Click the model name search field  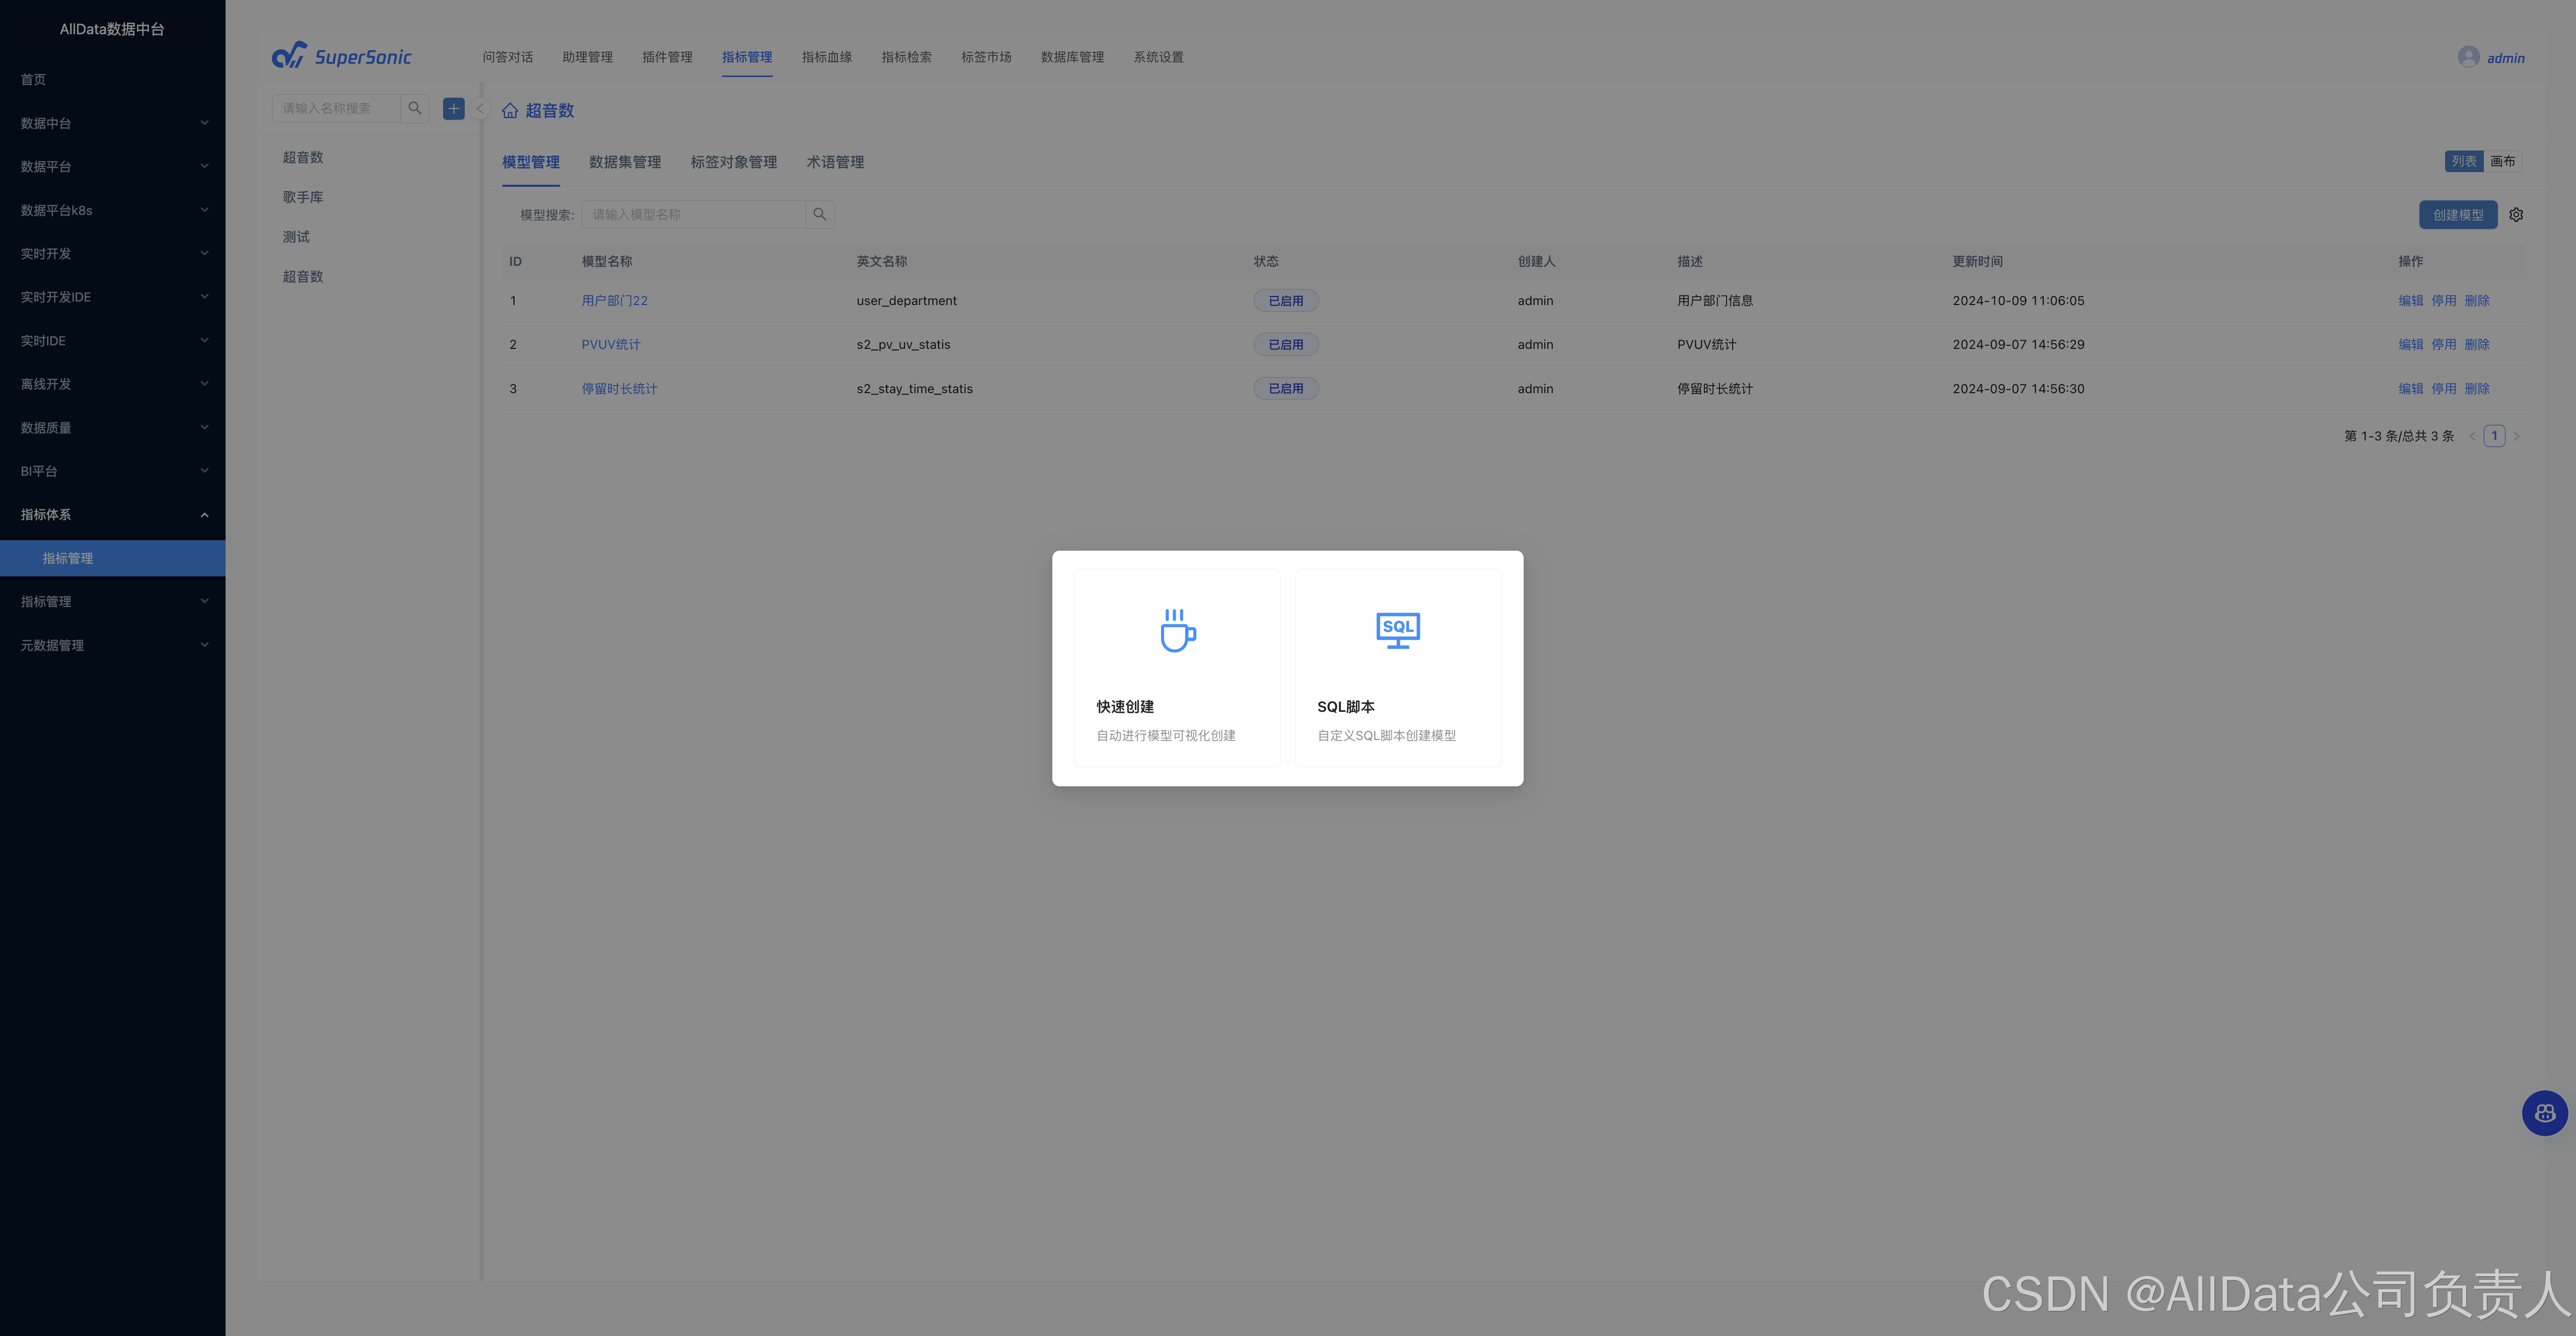[x=693, y=214]
